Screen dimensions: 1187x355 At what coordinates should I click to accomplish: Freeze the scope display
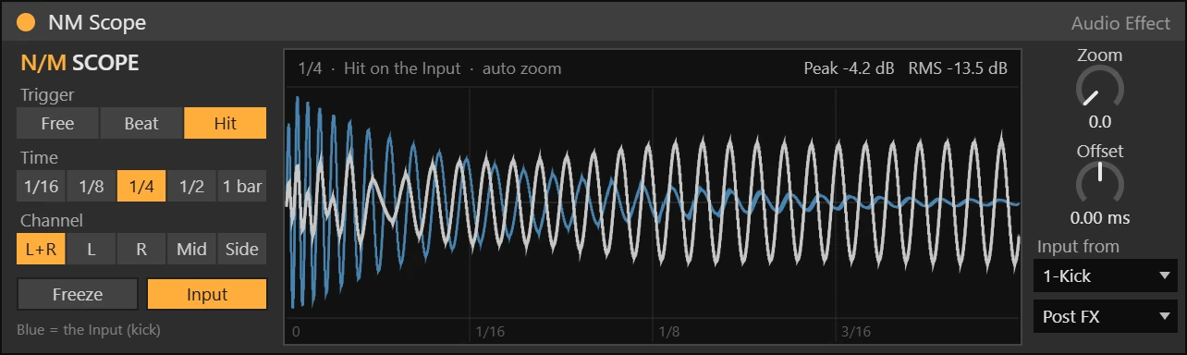pos(78,295)
